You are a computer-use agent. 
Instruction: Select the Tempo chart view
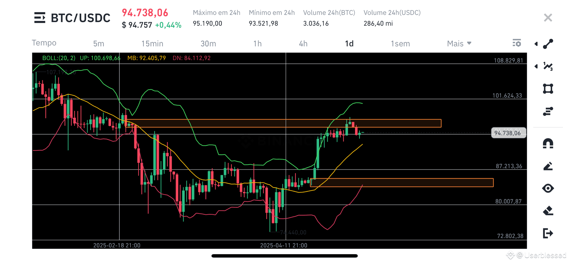point(44,43)
